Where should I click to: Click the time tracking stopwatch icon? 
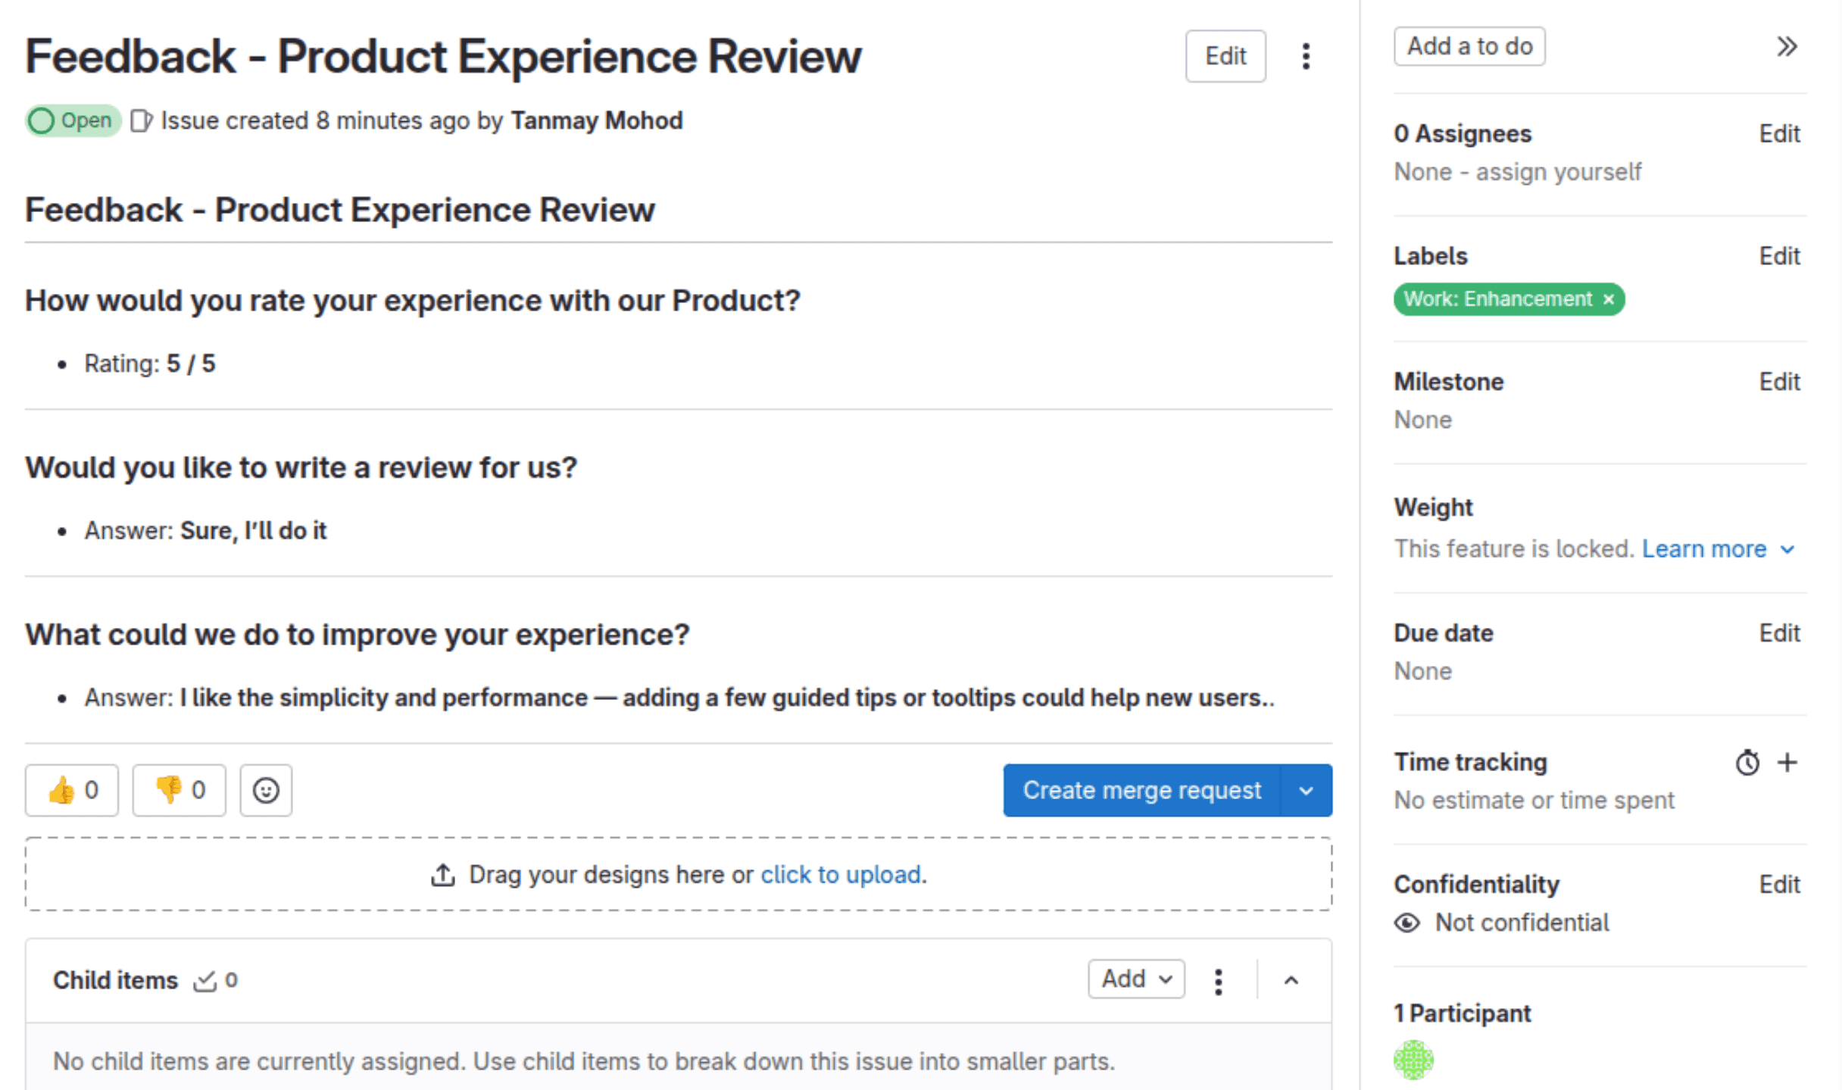[x=1747, y=762]
